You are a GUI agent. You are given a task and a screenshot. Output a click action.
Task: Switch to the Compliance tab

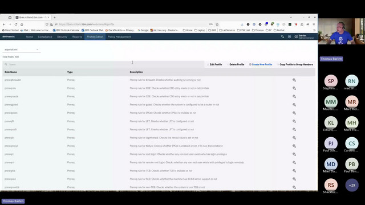click(45, 36)
